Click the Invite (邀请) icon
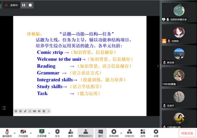The width and height of the screenshot is (197, 138). click(70, 133)
